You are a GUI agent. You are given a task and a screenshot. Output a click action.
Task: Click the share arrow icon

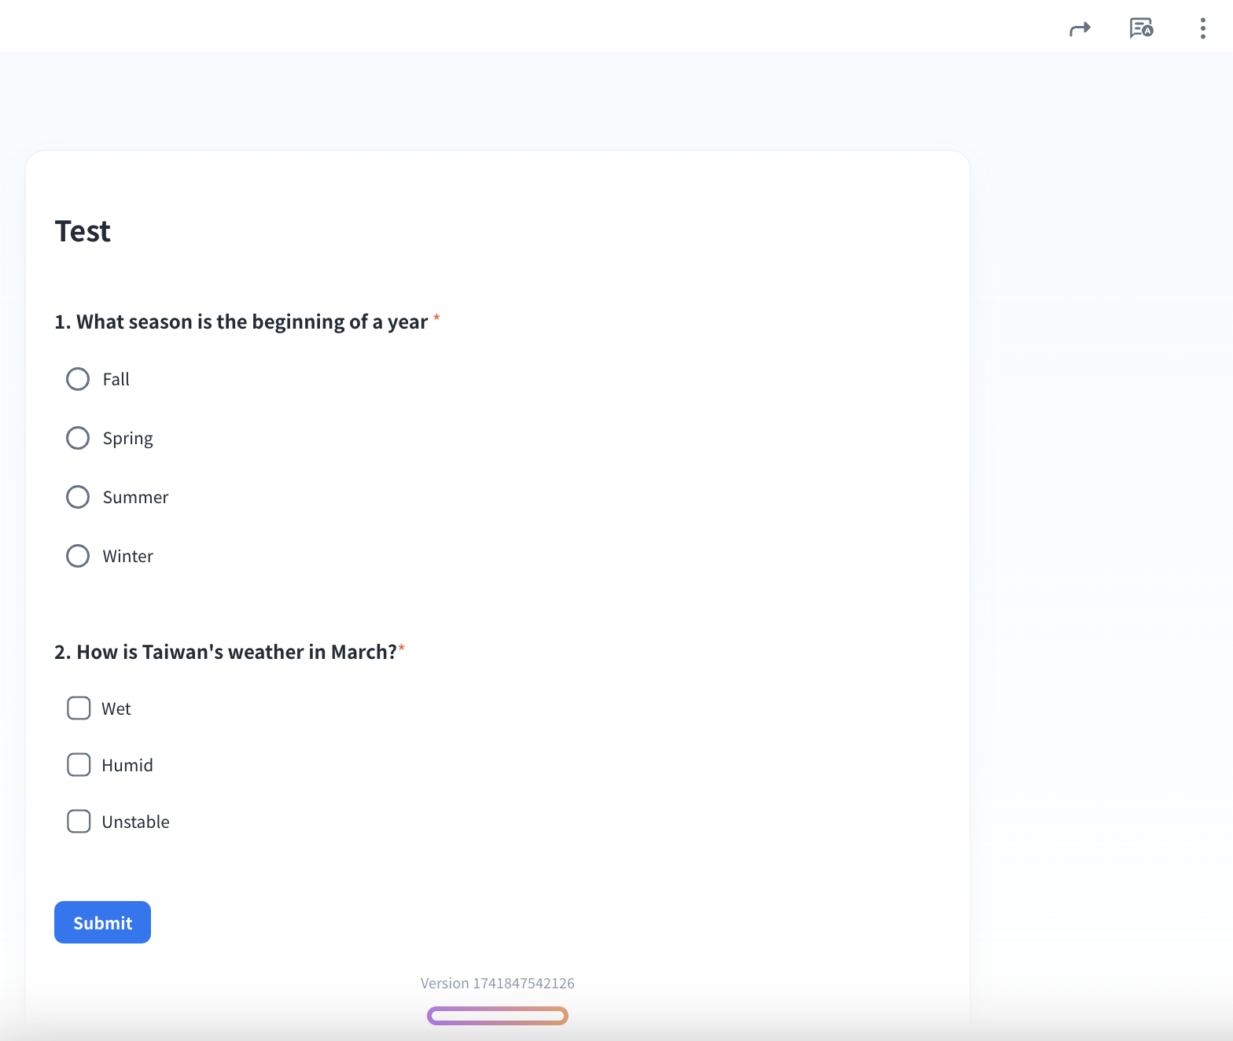[1080, 29]
